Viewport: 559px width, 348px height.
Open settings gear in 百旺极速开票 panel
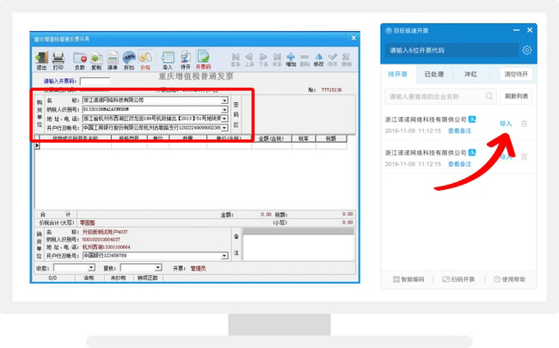527,51
